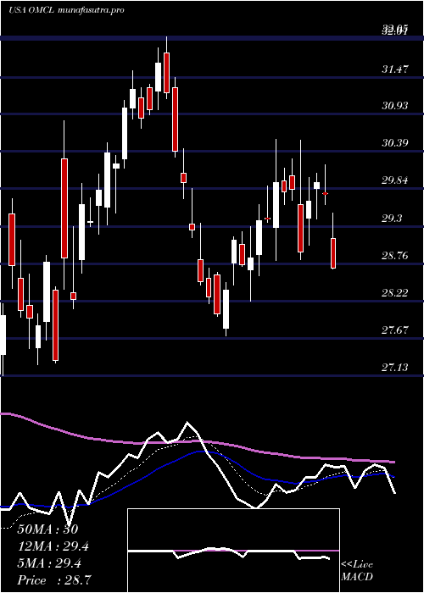Screen dimensions: 424x593
Task: Select the 31.47 price axis label
Action: point(395,69)
